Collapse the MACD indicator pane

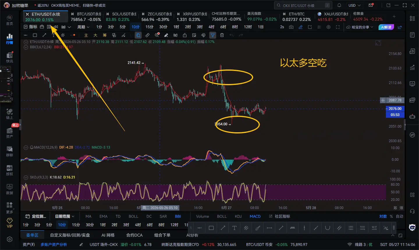[x=26, y=147]
